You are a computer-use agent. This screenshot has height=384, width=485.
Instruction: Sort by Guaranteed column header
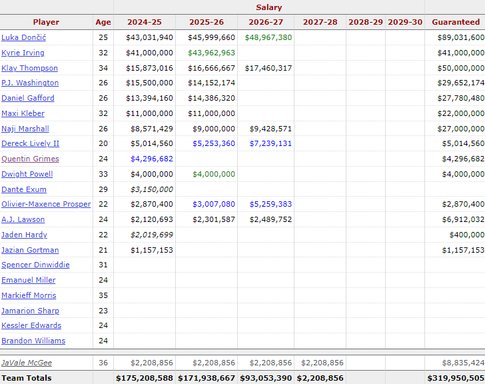[x=456, y=22]
